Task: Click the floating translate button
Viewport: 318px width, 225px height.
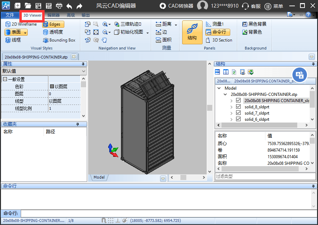Action: click(300, 75)
